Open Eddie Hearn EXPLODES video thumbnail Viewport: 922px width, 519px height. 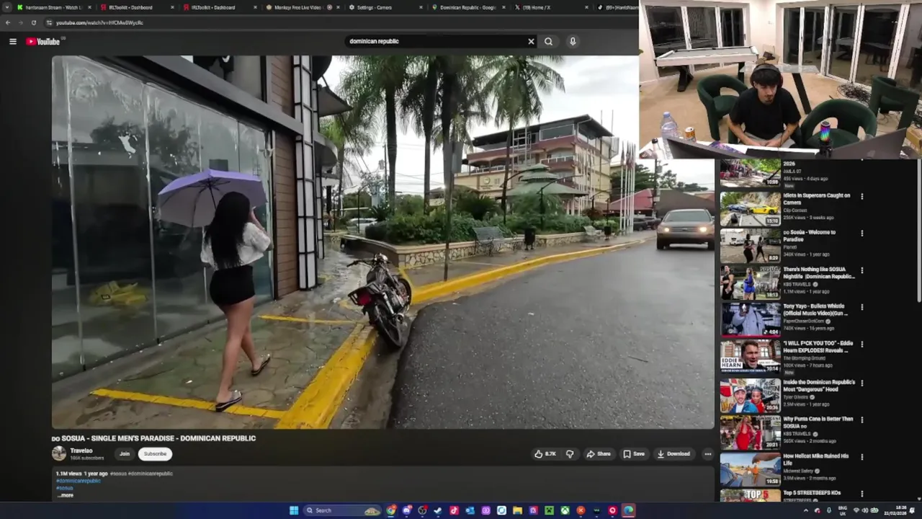750,357
